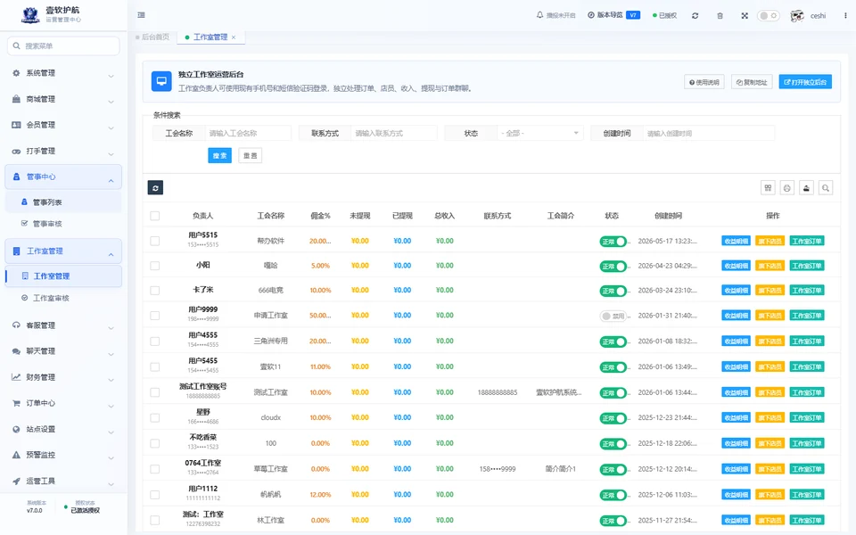856x535 pixels.
Task: Toggle the dark mode theme switch
Action: [768, 16]
